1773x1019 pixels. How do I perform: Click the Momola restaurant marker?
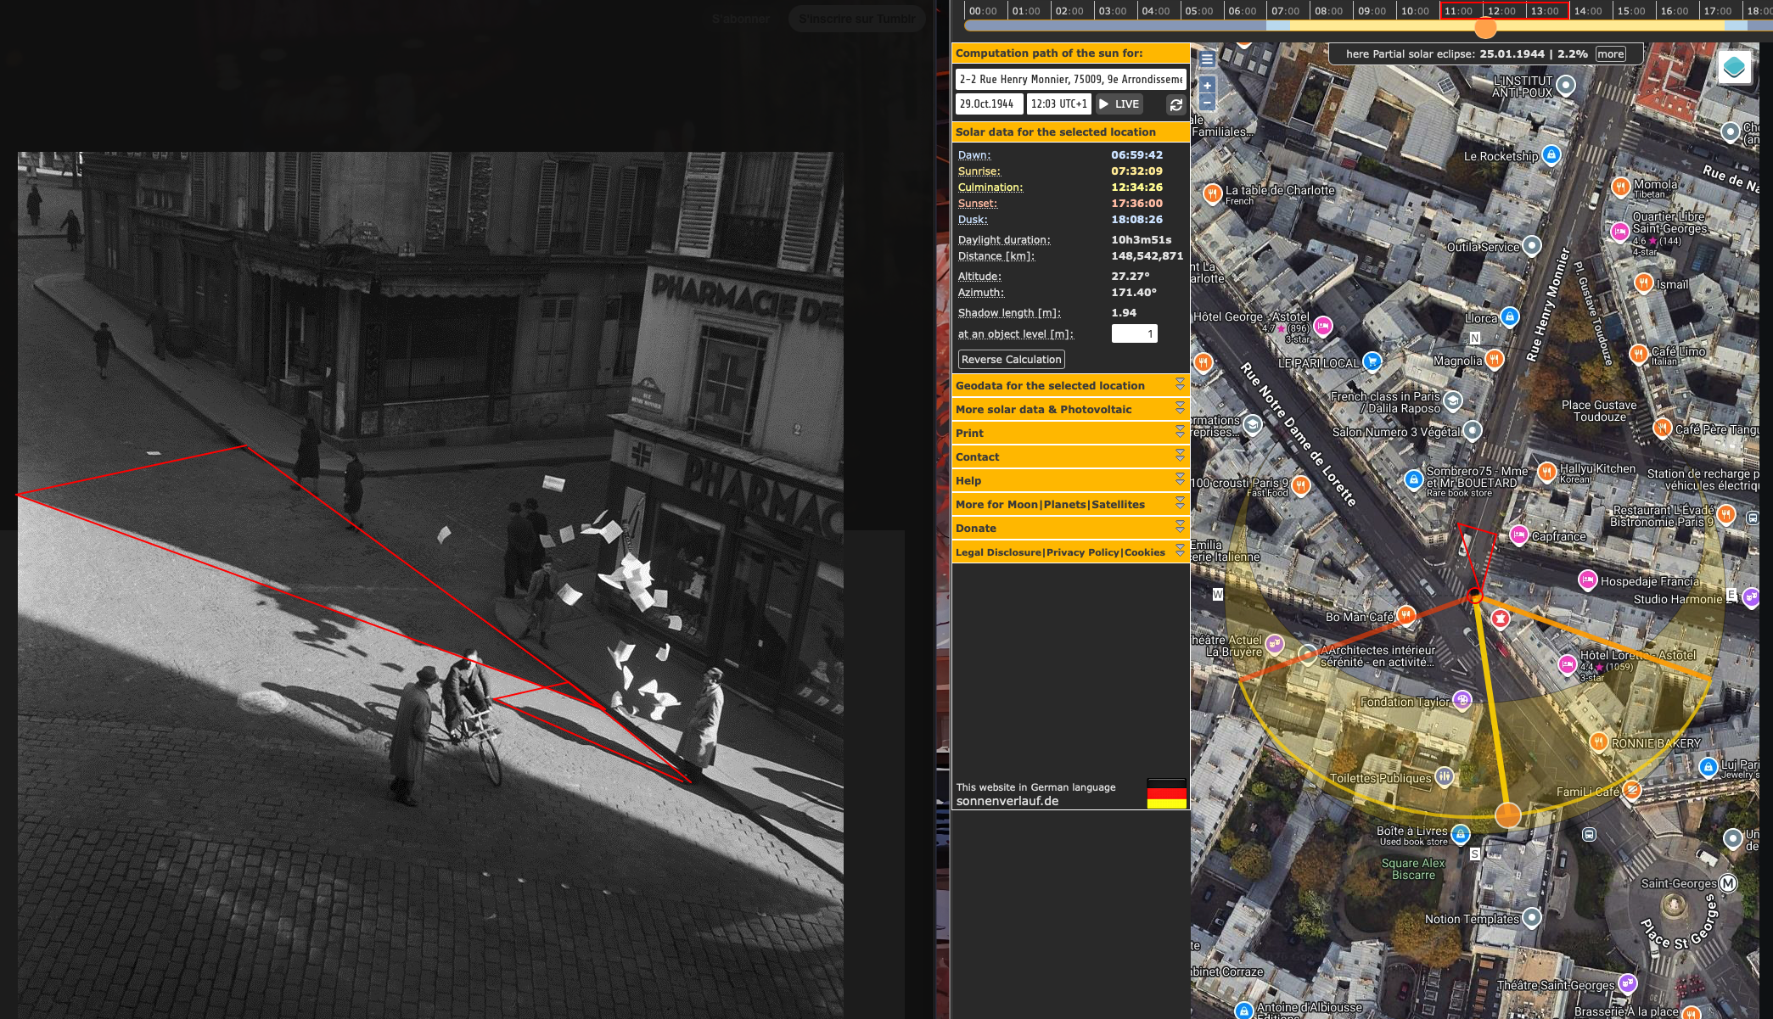click(x=1620, y=187)
